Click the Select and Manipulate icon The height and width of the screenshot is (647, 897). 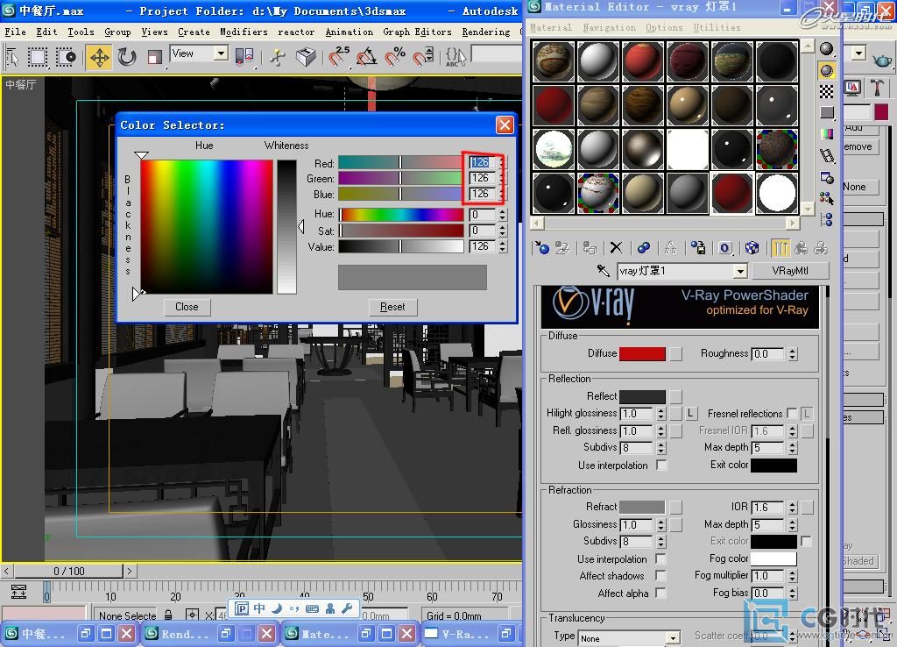tap(278, 57)
